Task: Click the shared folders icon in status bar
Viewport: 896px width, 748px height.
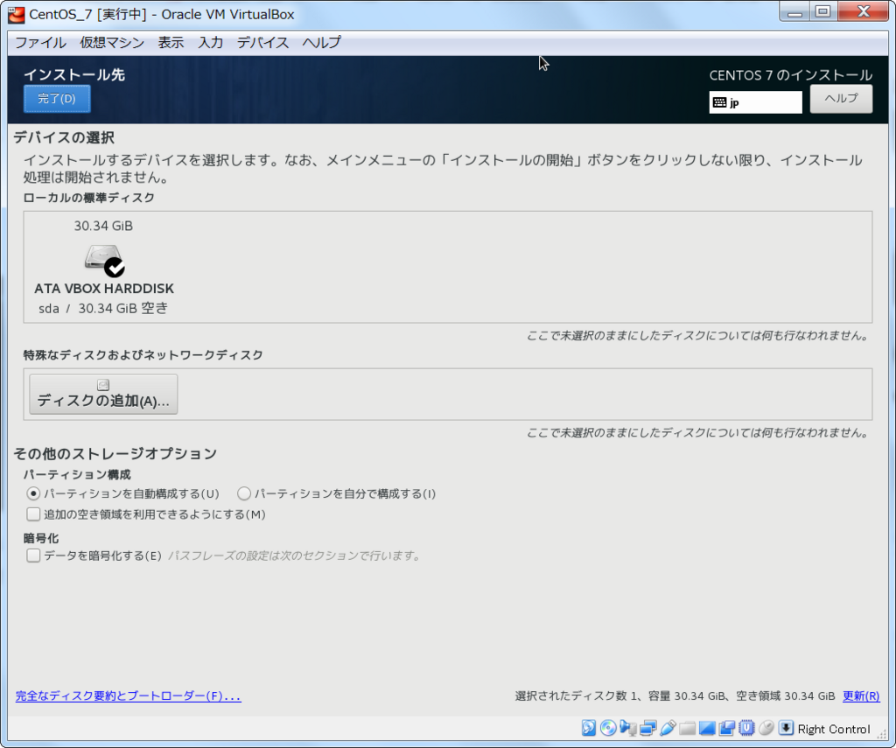Action: (688, 729)
